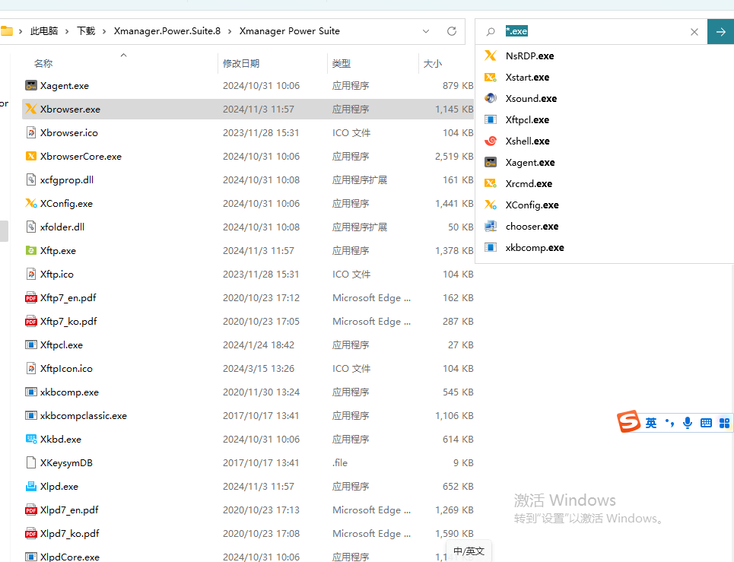Submit the search with arrow button

pos(720,31)
